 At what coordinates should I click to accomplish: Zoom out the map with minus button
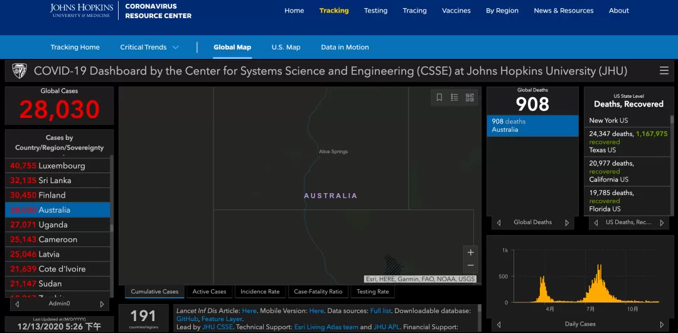pos(471,265)
